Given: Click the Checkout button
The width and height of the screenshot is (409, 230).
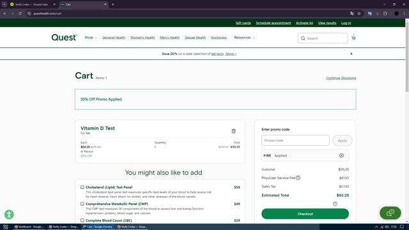Looking at the screenshot, I should pyautogui.click(x=305, y=214).
